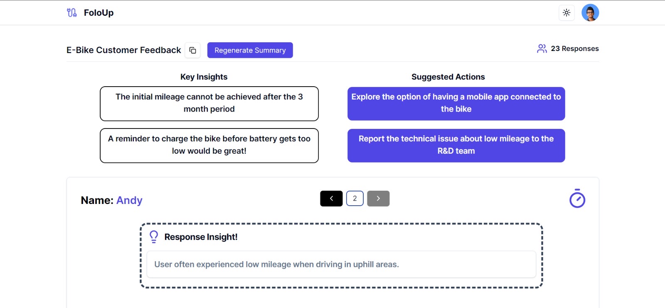This screenshot has width=665, height=308.
Task: Click the mobile app suggested action
Action: click(456, 104)
